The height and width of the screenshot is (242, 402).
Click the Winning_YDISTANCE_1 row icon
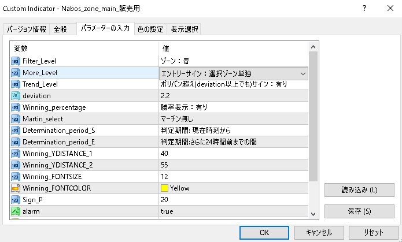(x=16, y=154)
